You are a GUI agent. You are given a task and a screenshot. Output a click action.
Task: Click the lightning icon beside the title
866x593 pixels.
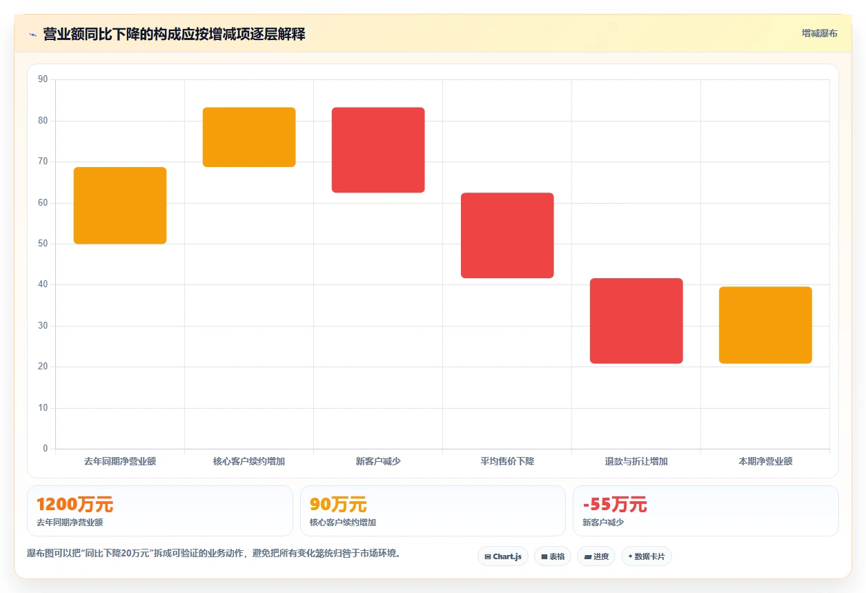coord(33,34)
